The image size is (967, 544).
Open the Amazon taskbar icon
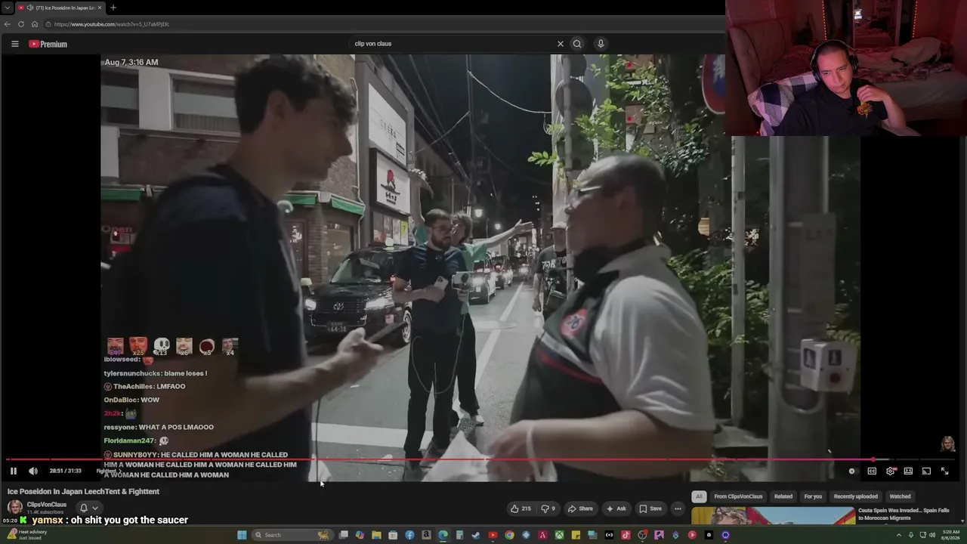[x=426, y=535]
